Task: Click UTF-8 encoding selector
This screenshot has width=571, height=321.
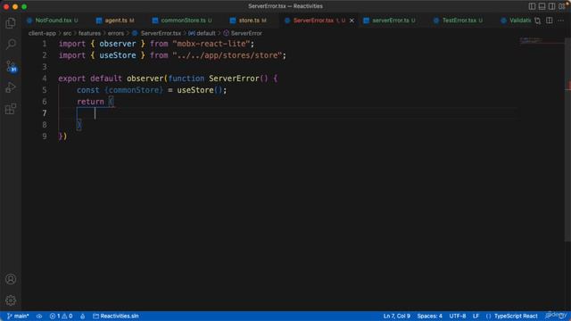Action: pyautogui.click(x=458, y=316)
